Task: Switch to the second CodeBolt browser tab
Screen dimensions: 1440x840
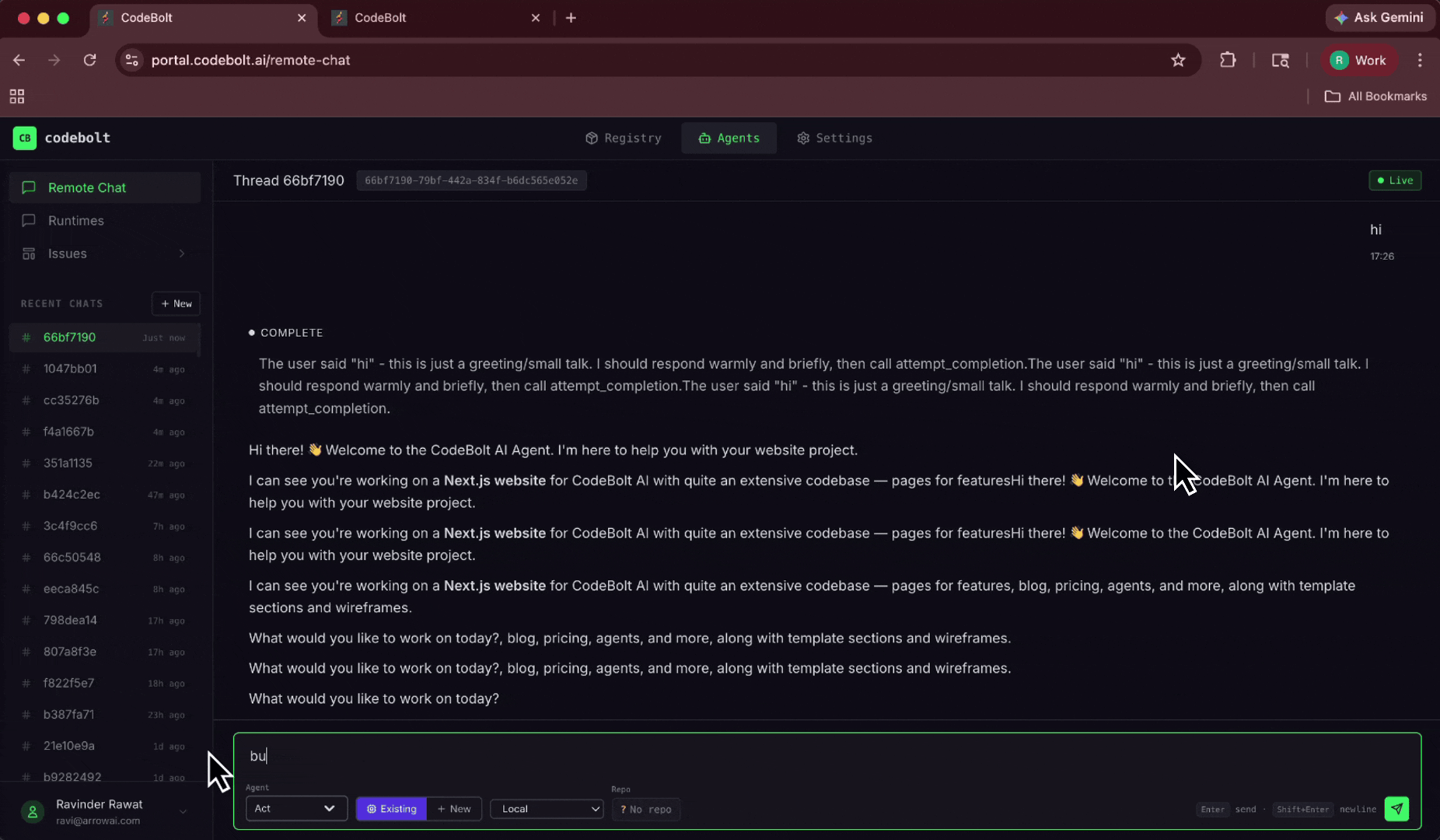Action: [x=435, y=17]
